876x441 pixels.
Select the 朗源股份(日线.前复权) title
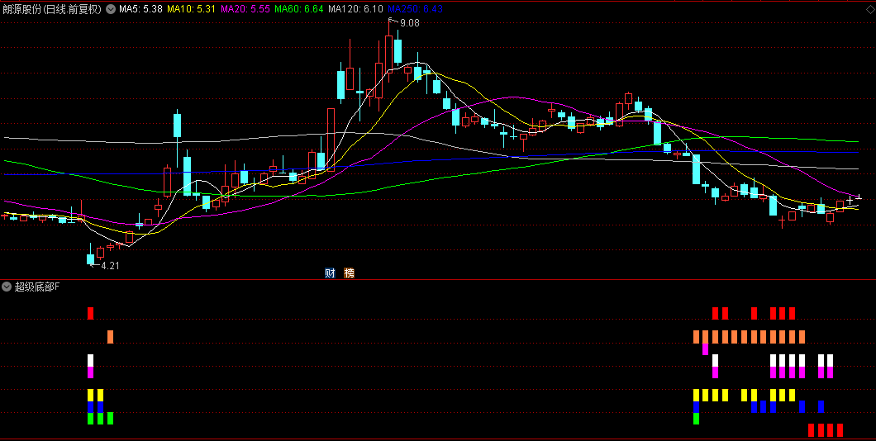[x=53, y=9]
